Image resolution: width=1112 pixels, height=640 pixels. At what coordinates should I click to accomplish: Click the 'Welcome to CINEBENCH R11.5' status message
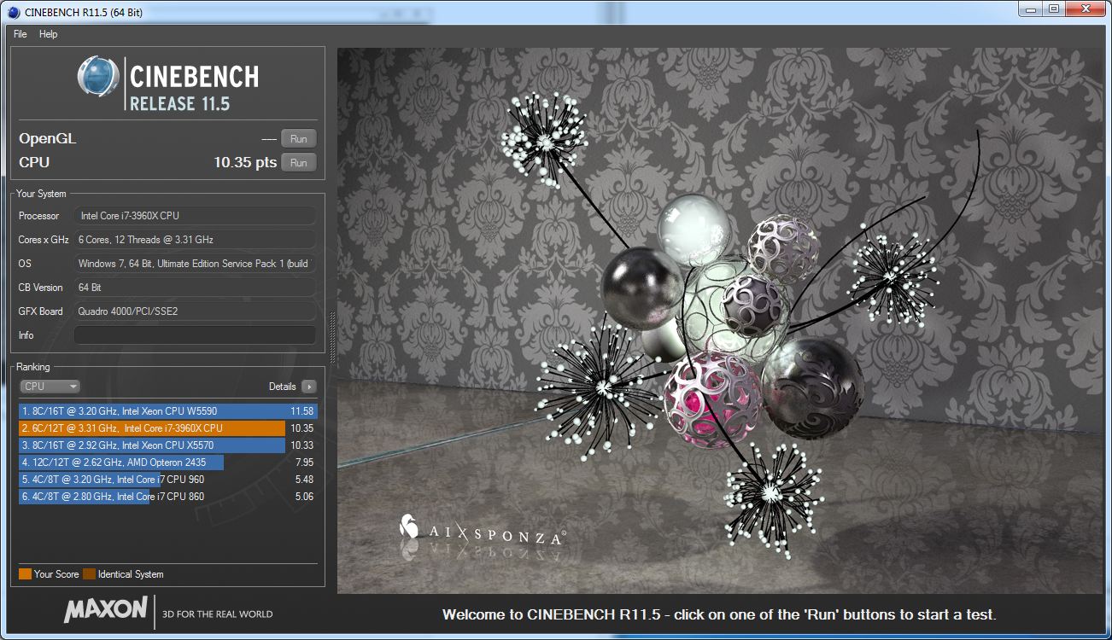719,614
